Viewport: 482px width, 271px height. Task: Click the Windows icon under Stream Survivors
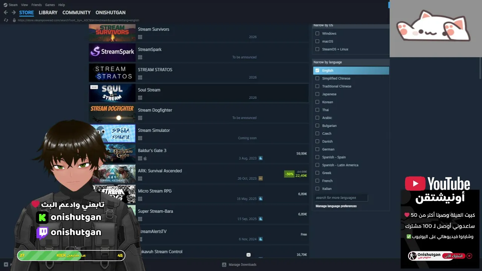point(140,37)
